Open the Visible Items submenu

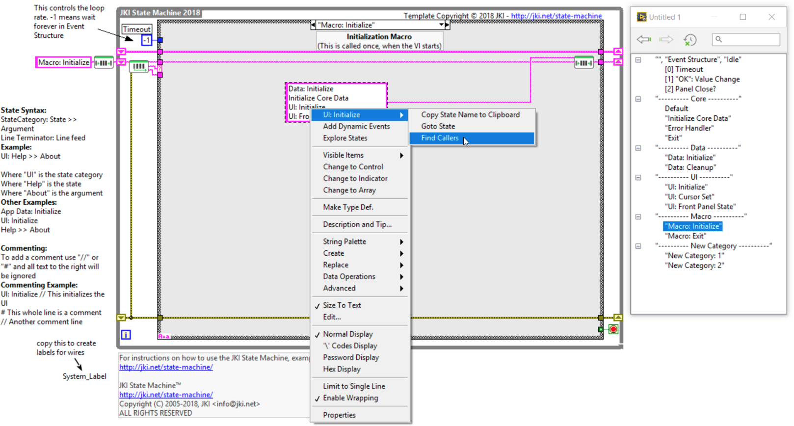360,155
